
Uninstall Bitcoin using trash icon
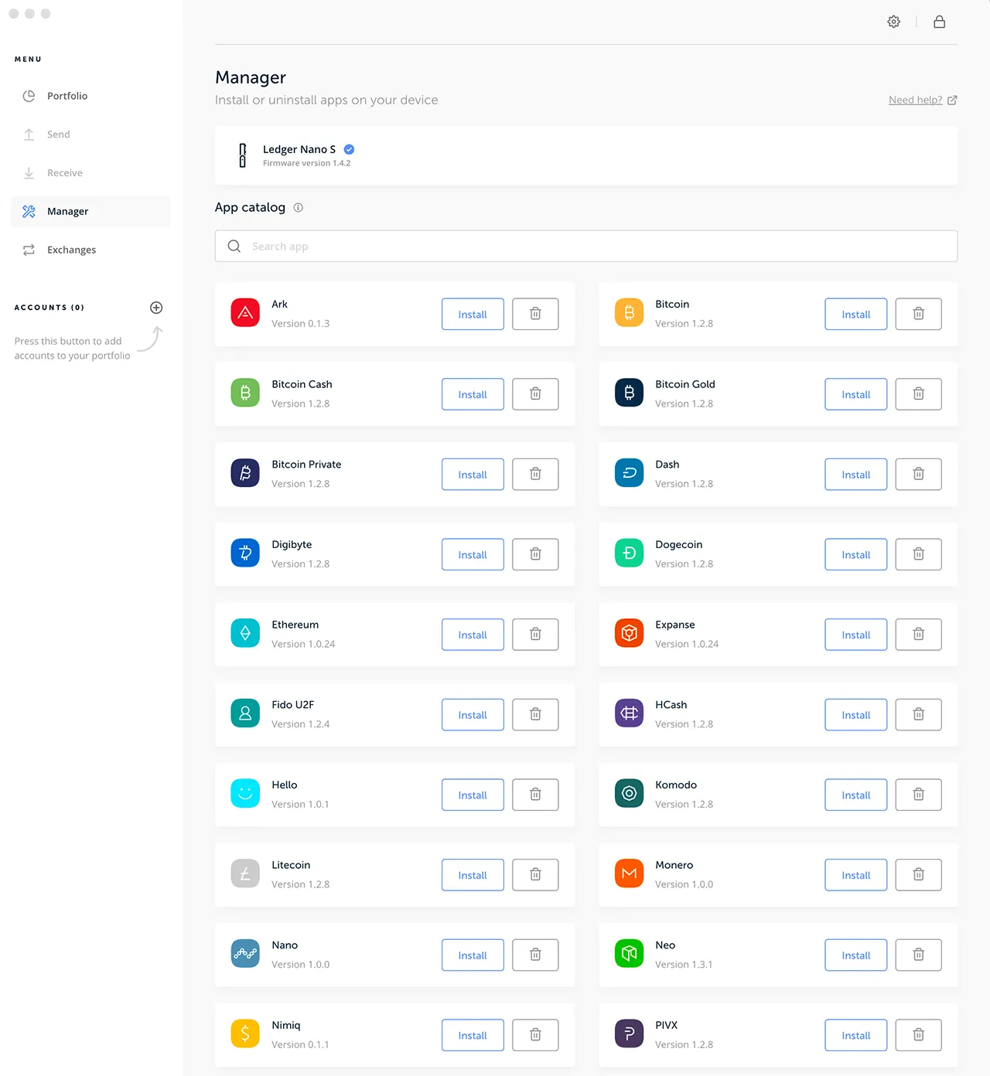tap(918, 314)
